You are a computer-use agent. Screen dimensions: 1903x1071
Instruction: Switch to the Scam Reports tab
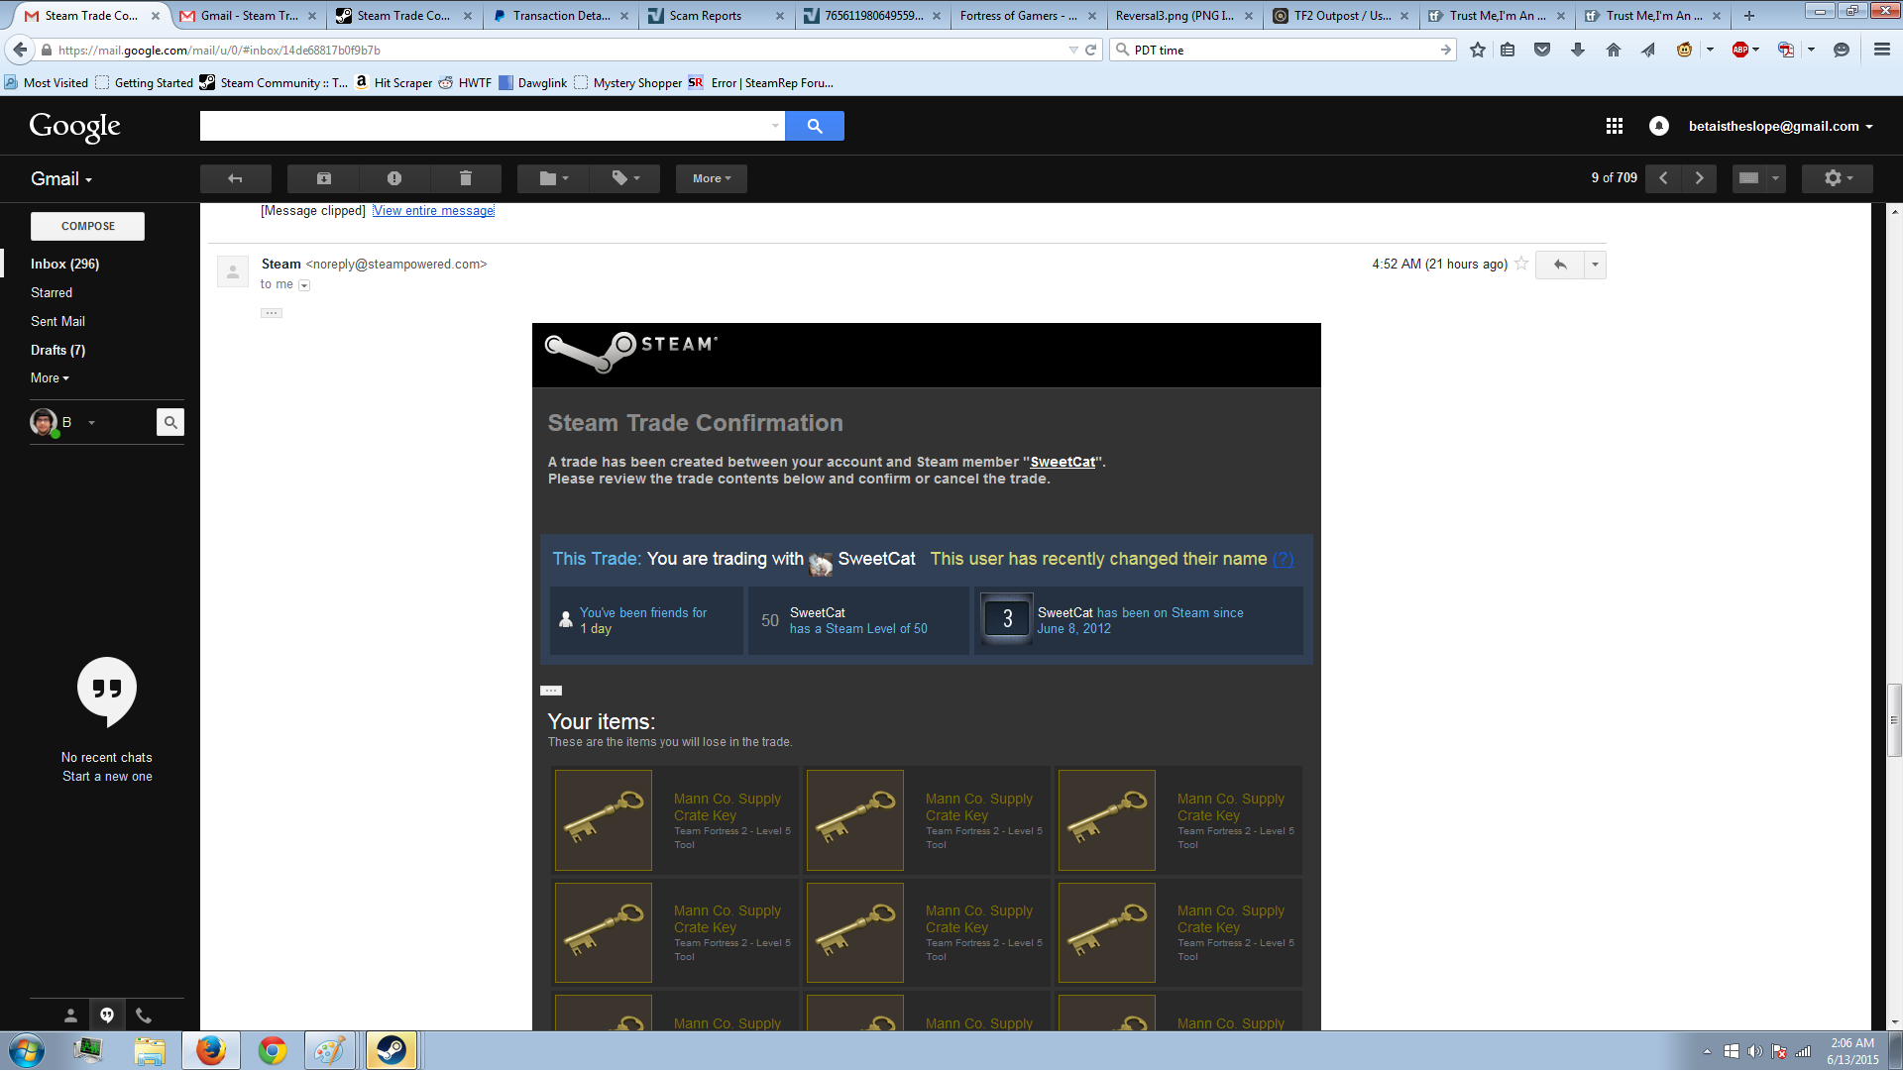click(706, 16)
